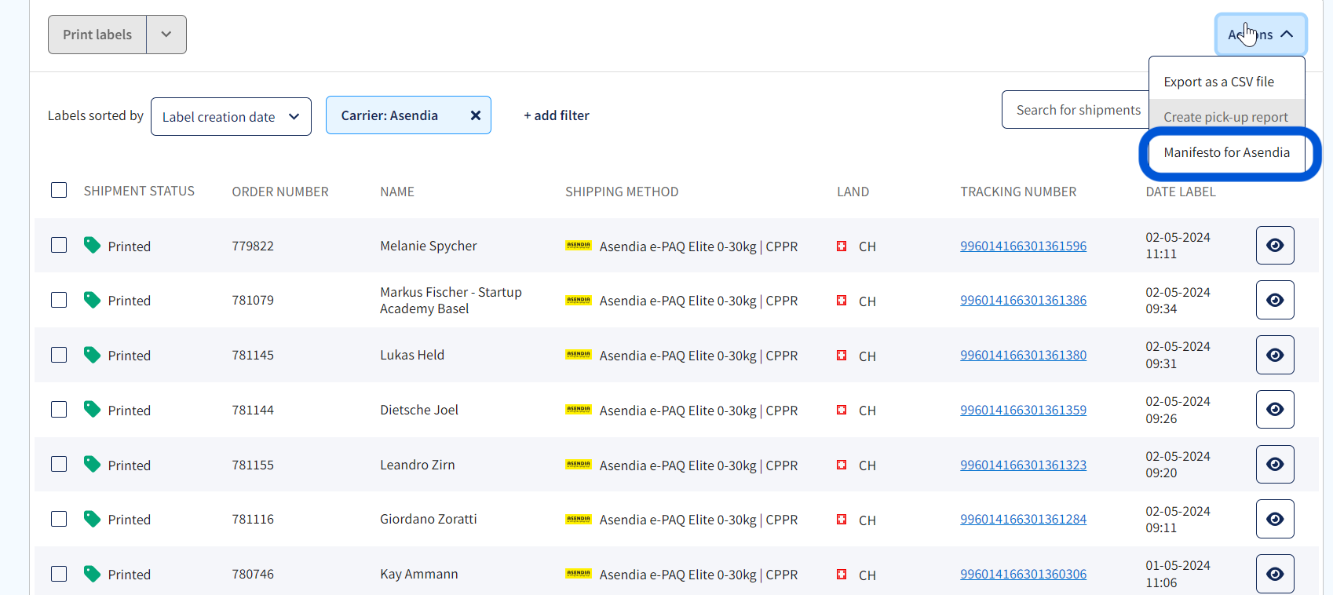
Task: Click the name Melanie Spycher
Action: tap(429, 246)
